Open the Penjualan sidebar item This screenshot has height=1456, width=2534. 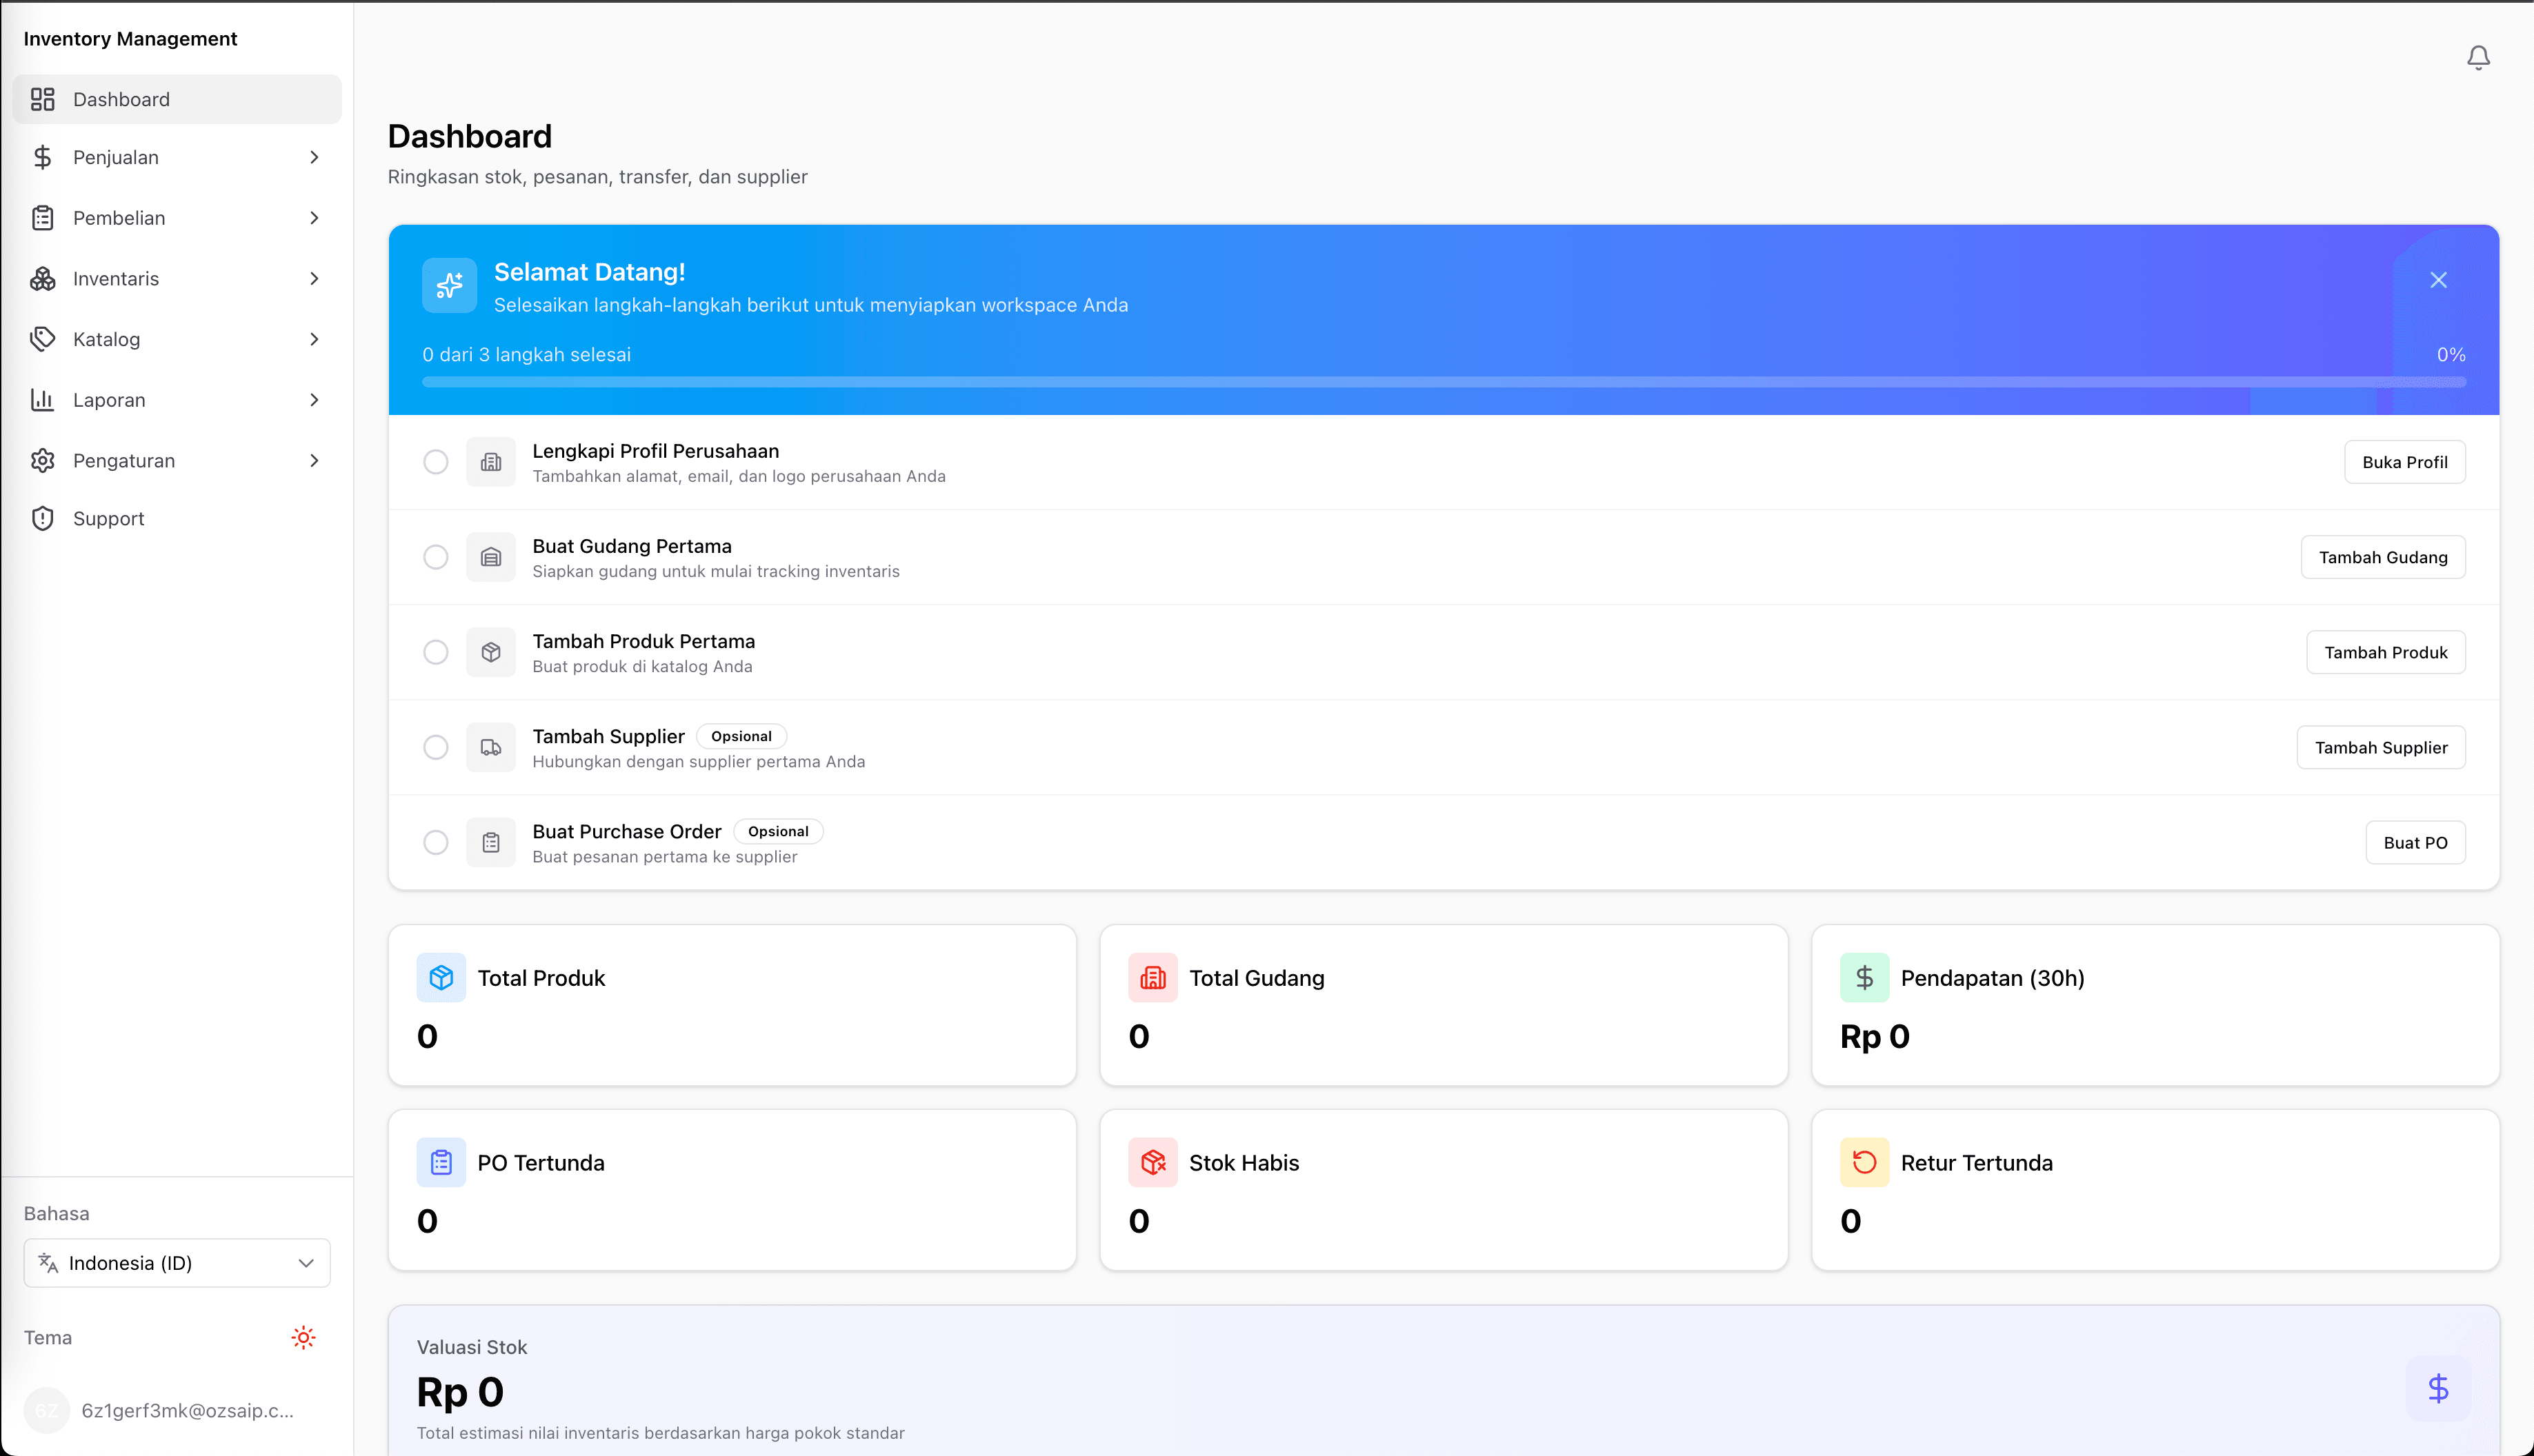(177, 157)
